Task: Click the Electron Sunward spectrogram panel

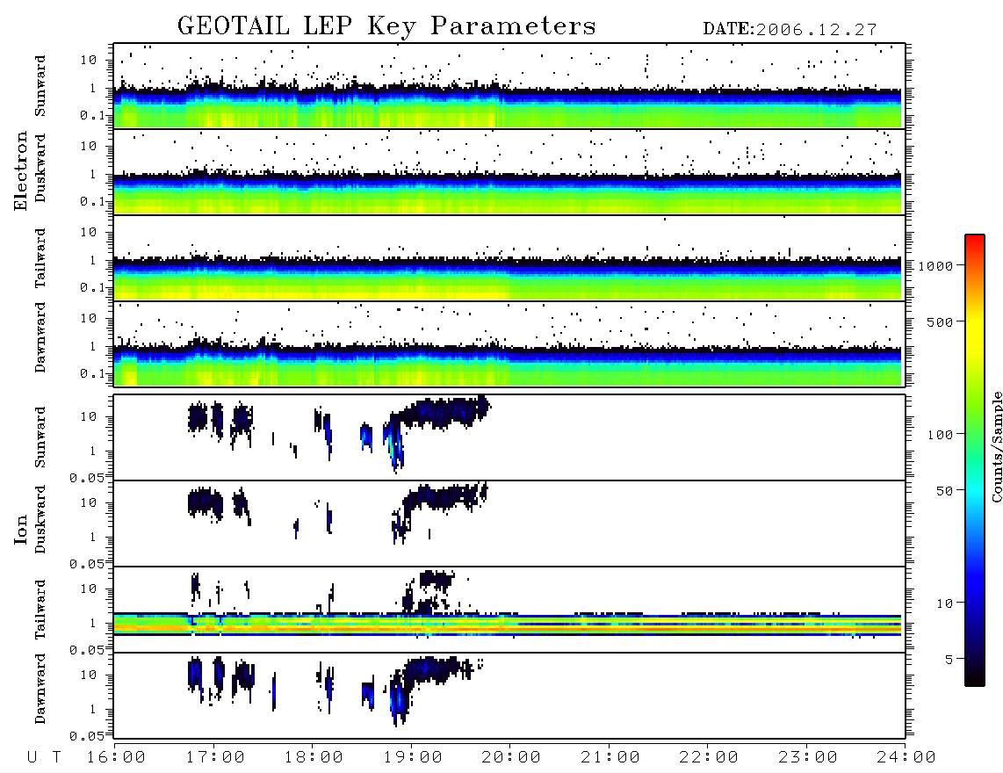Action: (x=509, y=86)
